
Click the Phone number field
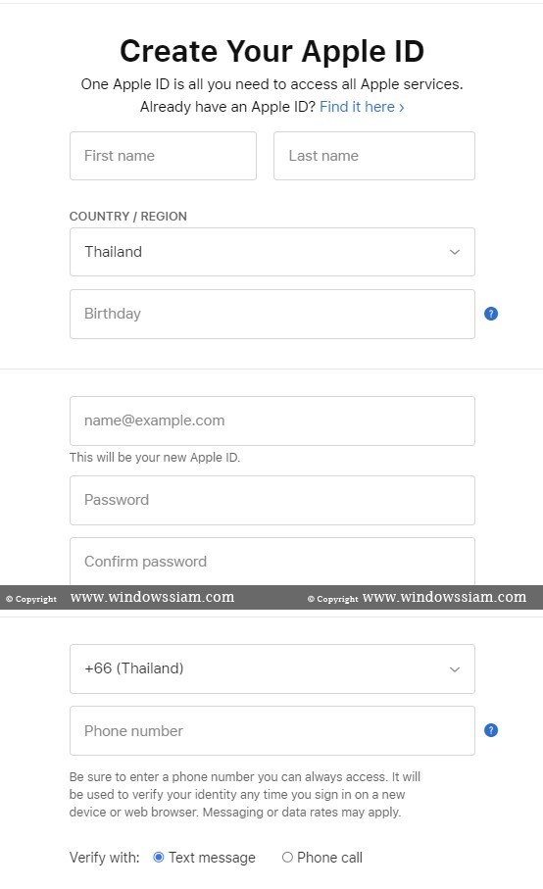[x=272, y=731]
